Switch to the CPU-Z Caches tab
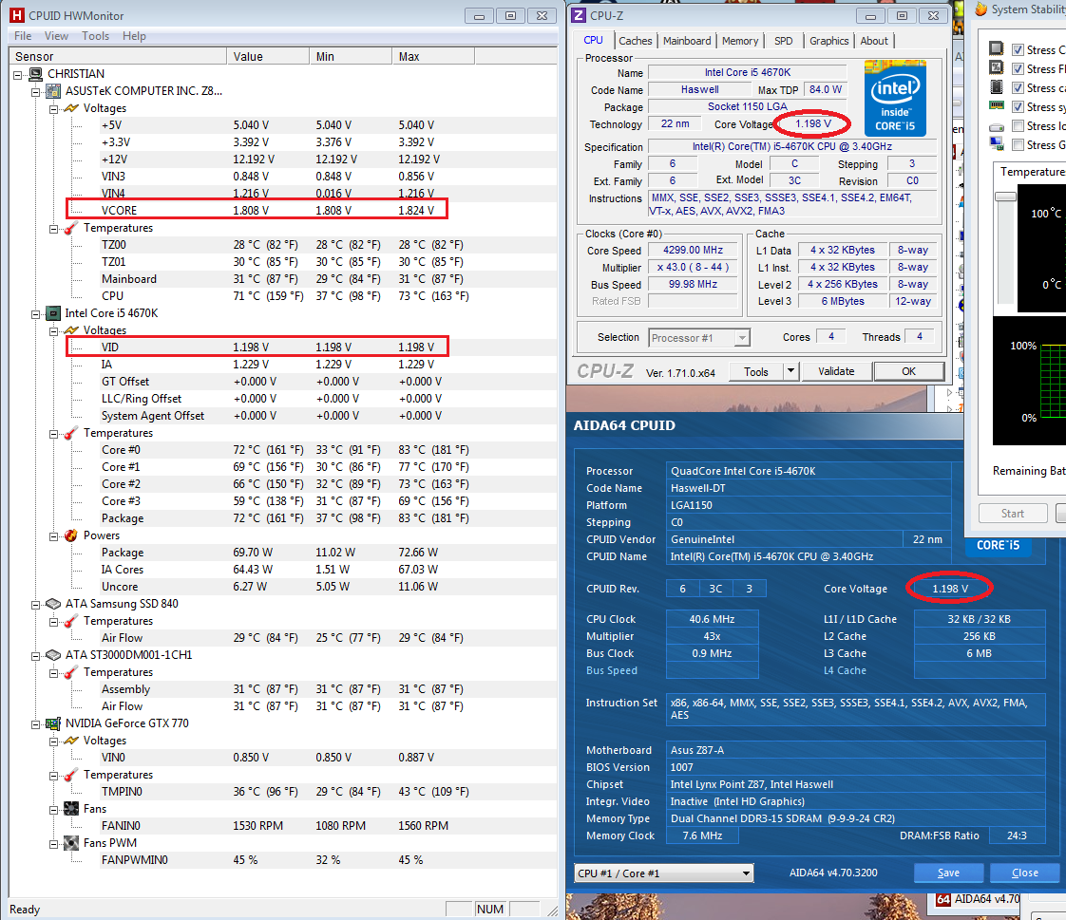The width and height of the screenshot is (1066, 920). point(635,41)
